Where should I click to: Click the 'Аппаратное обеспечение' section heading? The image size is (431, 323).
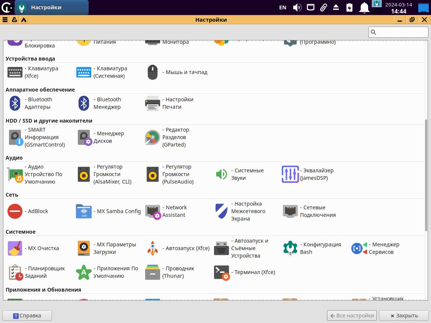click(40, 90)
